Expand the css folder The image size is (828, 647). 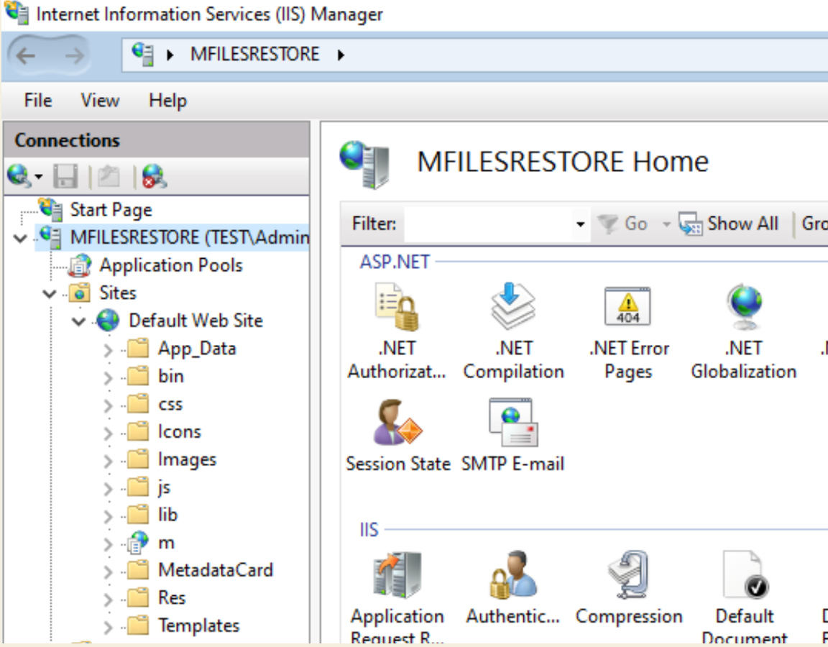point(108,405)
